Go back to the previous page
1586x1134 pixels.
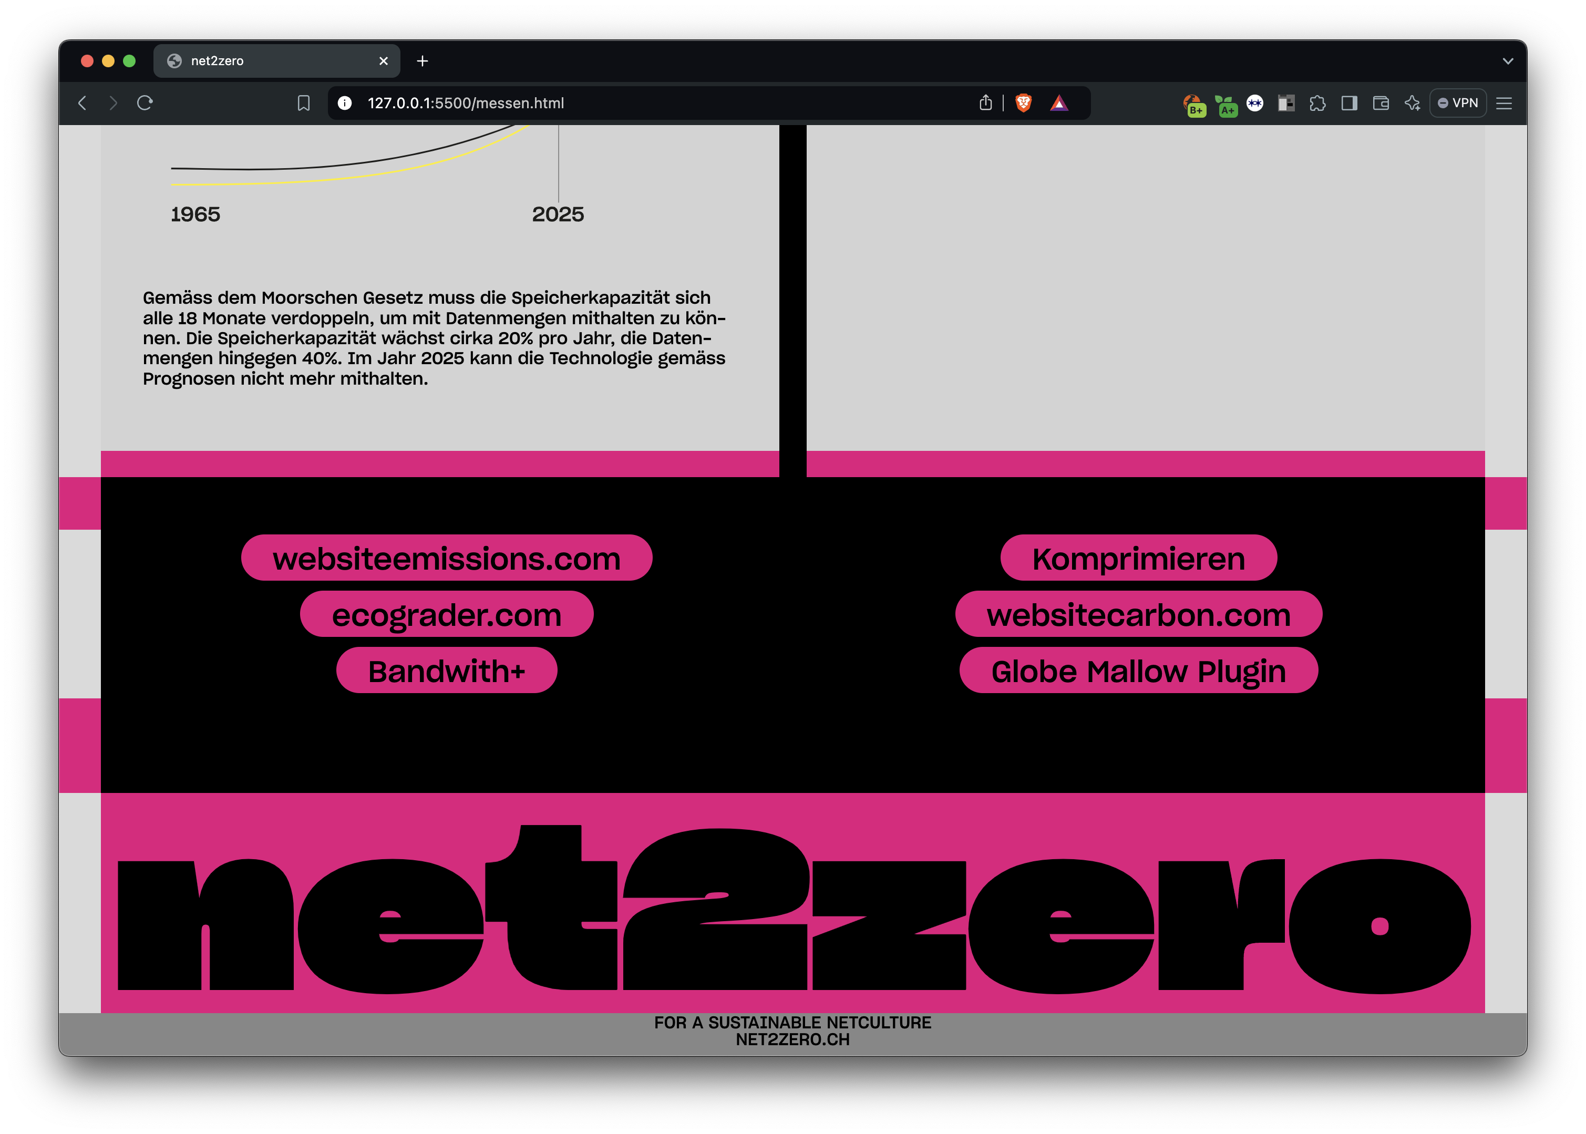(x=83, y=104)
